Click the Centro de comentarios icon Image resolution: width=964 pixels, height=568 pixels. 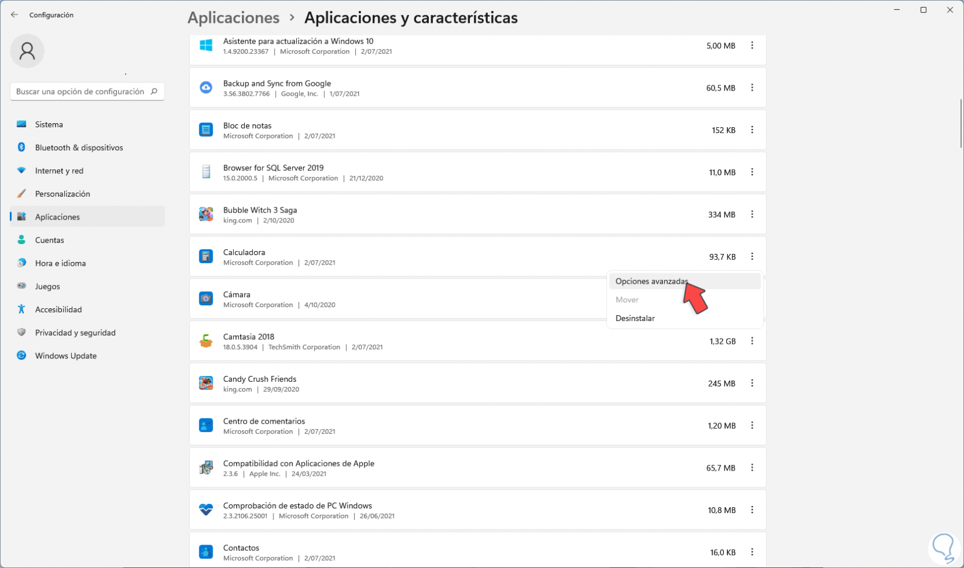206,426
